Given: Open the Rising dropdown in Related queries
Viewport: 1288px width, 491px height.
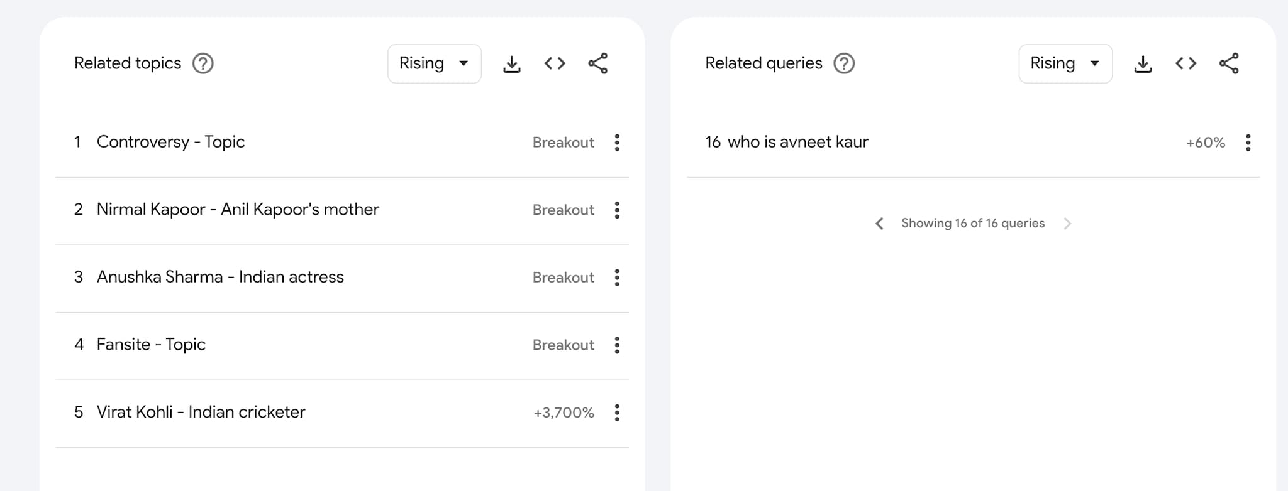Looking at the screenshot, I should click(x=1065, y=63).
